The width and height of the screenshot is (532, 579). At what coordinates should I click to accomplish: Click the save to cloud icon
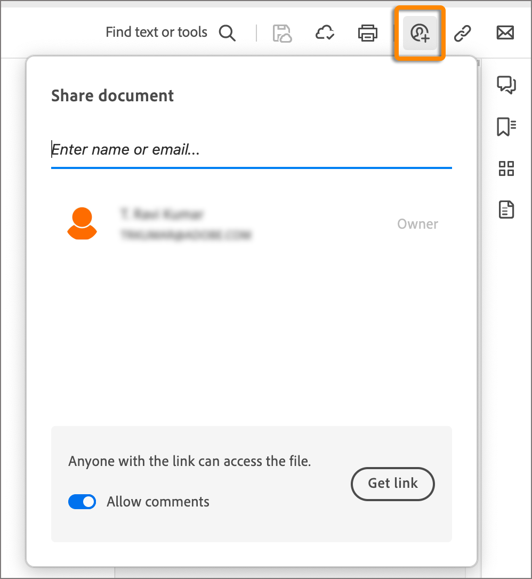325,33
